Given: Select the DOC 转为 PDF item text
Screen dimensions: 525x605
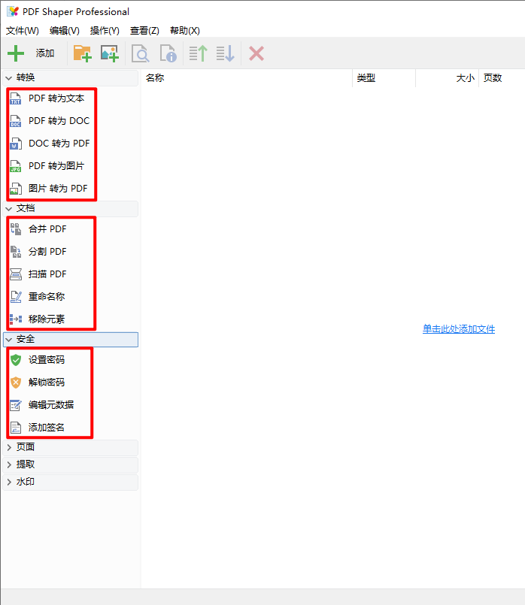Looking at the screenshot, I should (59, 143).
